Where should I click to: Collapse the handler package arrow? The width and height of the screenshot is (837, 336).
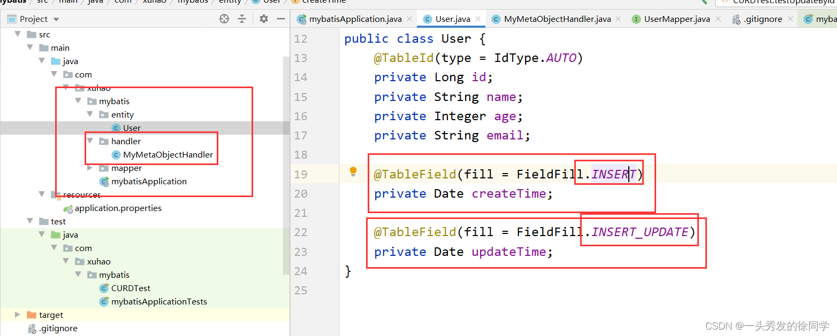click(x=90, y=141)
